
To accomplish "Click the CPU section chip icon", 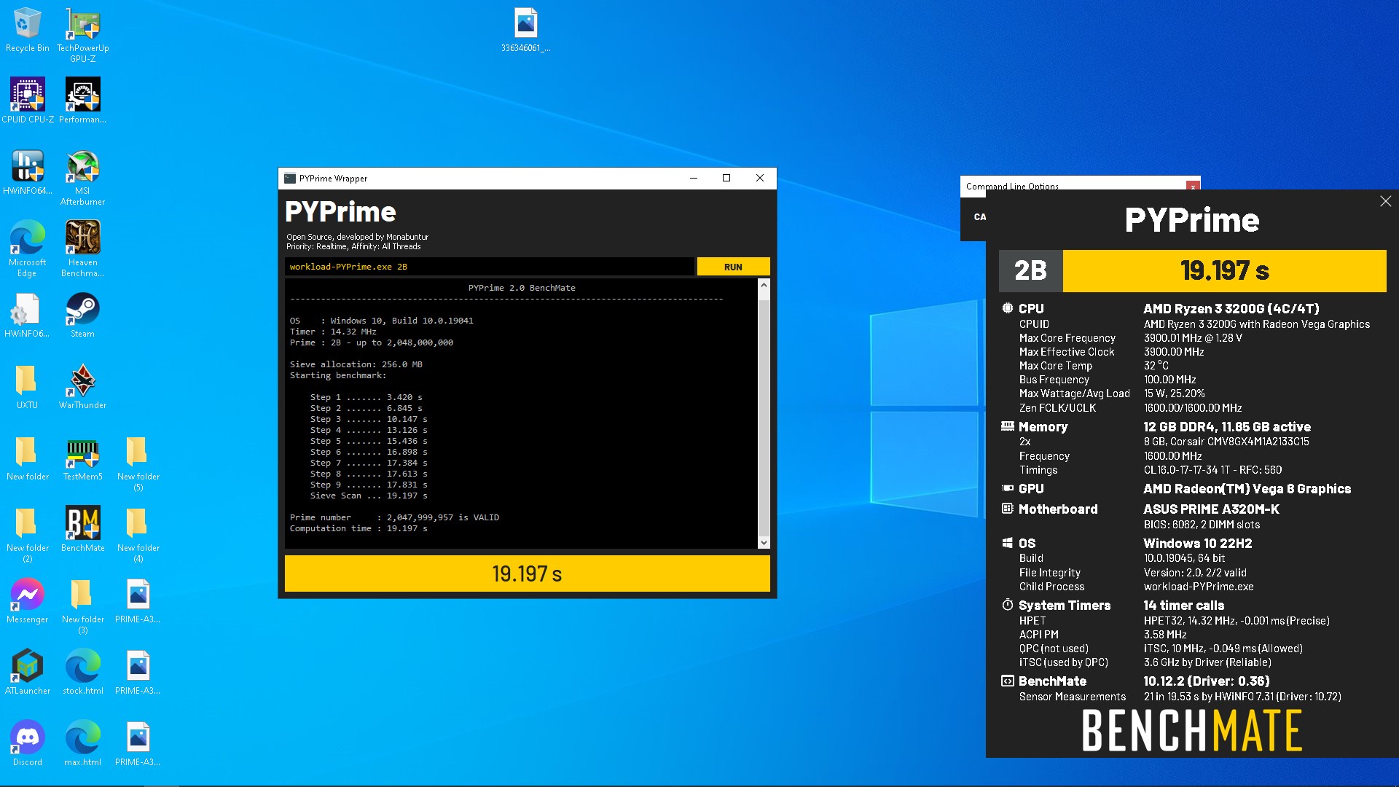I will pyautogui.click(x=1007, y=308).
